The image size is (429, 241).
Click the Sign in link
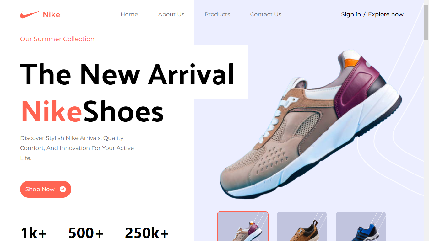click(x=351, y=14)
